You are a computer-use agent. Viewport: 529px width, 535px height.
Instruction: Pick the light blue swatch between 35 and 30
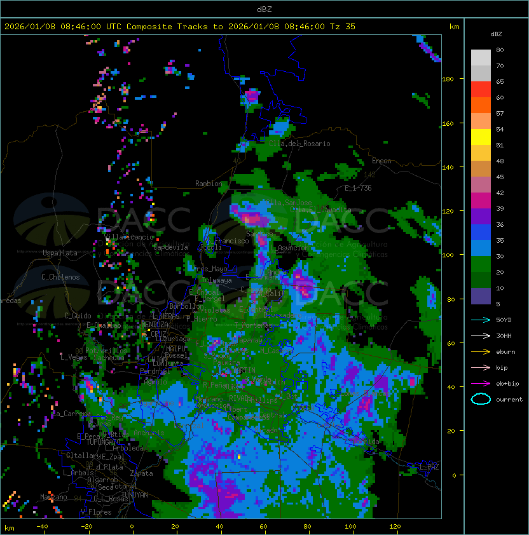tap(481, 248)
